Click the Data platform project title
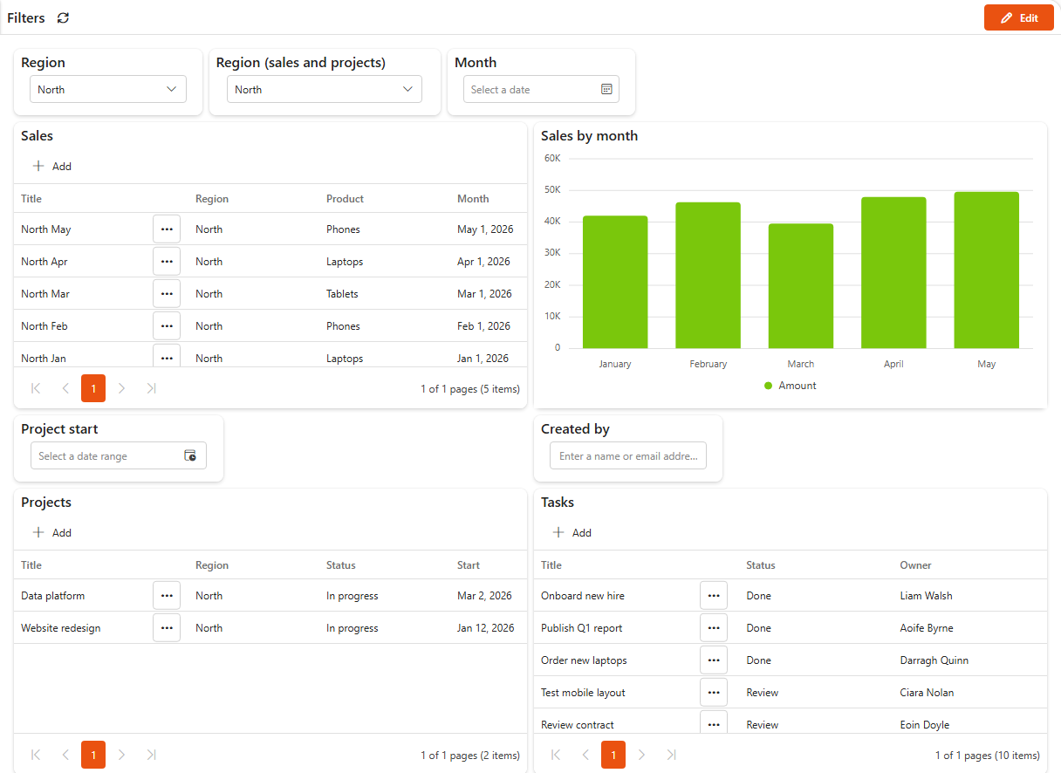Viewport: 1061px width, 773px height. pyautogui.click(x=52, y=596)
